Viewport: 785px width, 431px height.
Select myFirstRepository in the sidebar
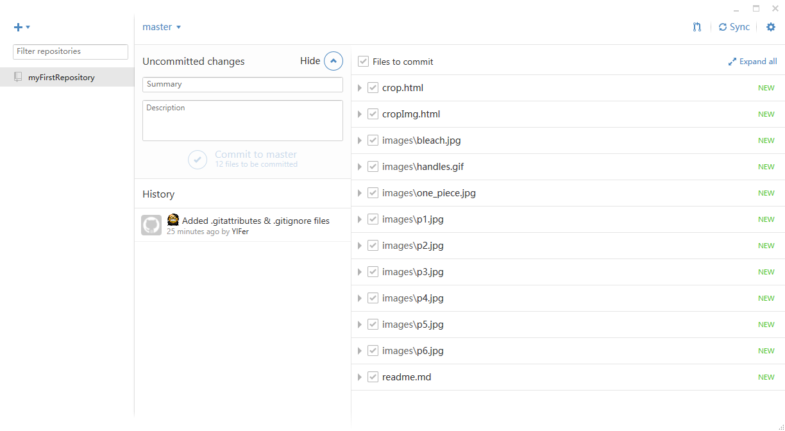tap(61, 78)
